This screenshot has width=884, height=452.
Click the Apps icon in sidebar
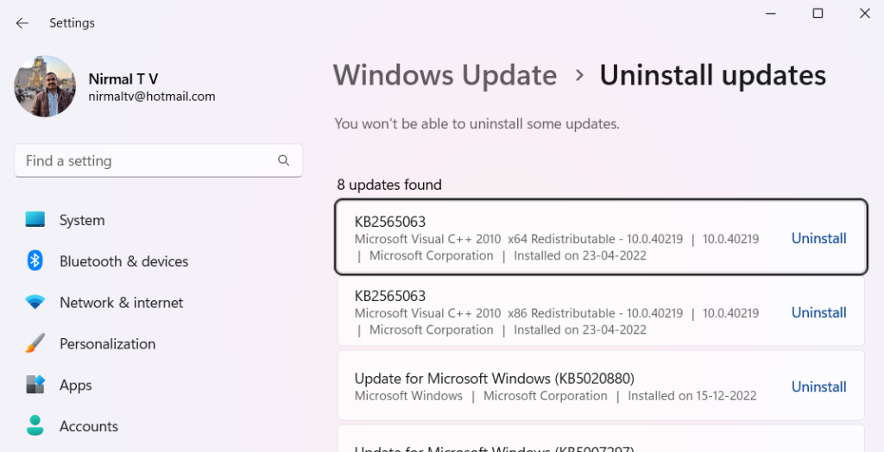pos(35,385)
